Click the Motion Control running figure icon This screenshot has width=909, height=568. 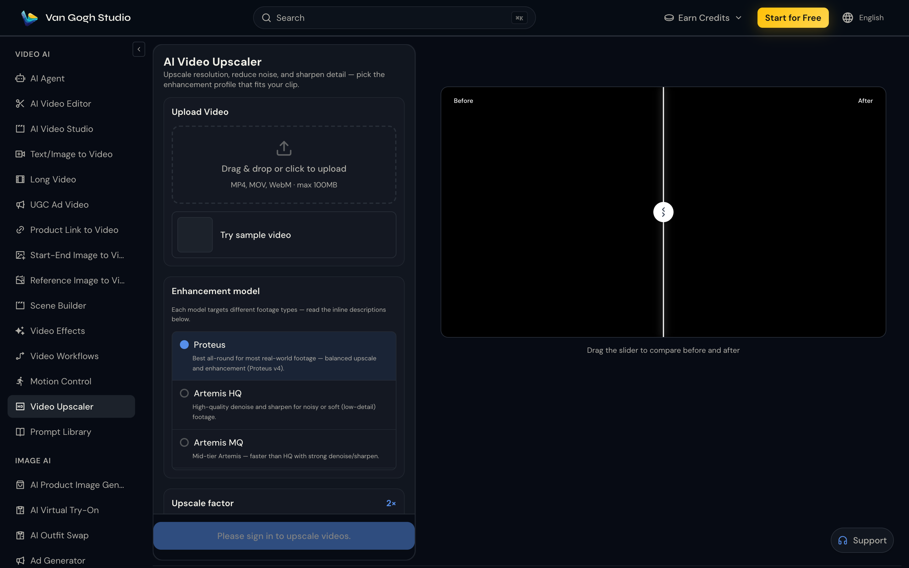pyautogui.click(x=20, y=381)
